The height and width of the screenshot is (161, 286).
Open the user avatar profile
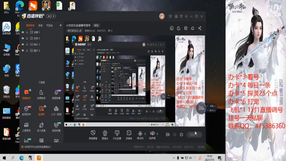pyautogui.click(x=162, y=16)
